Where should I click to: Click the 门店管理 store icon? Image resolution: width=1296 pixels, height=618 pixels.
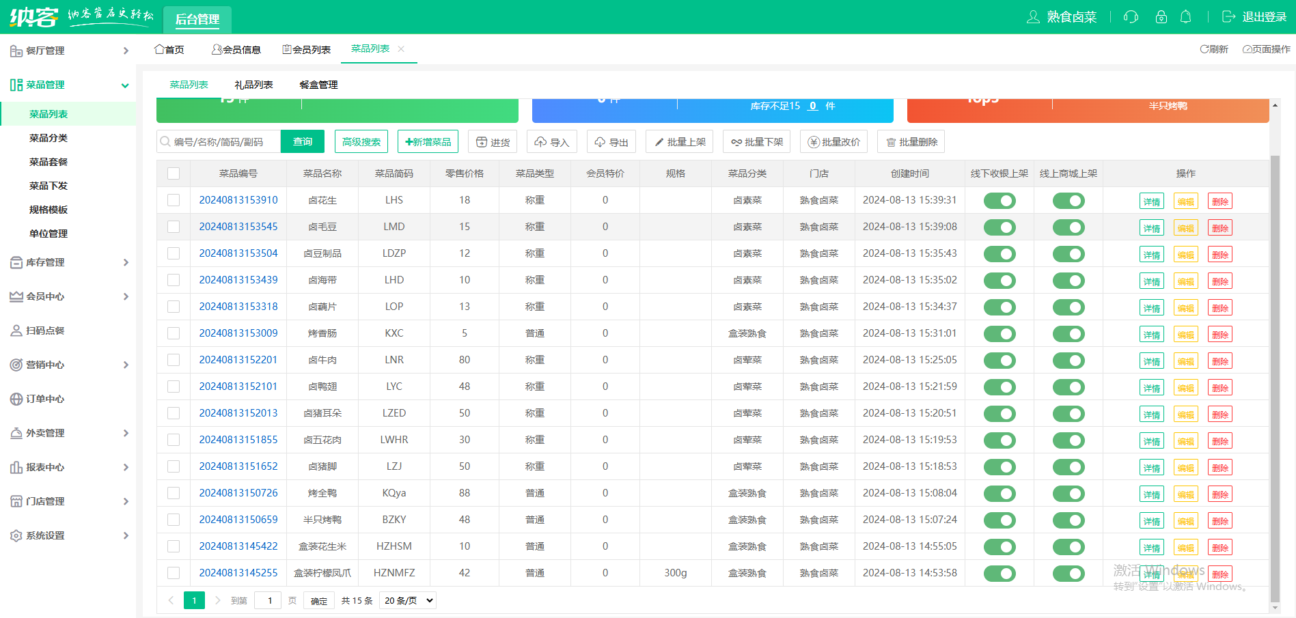point(16,501)
